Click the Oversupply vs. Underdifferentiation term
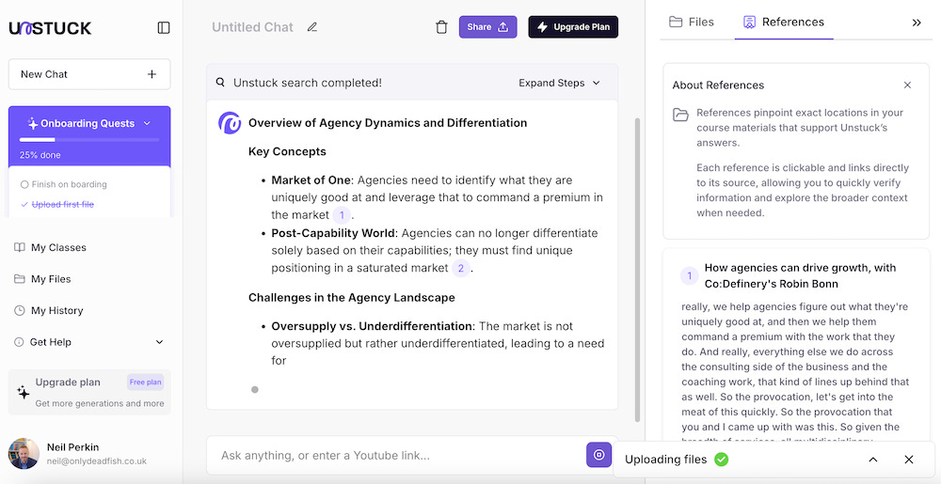Viewport: 941px width, 484px height. pos(372,326)
